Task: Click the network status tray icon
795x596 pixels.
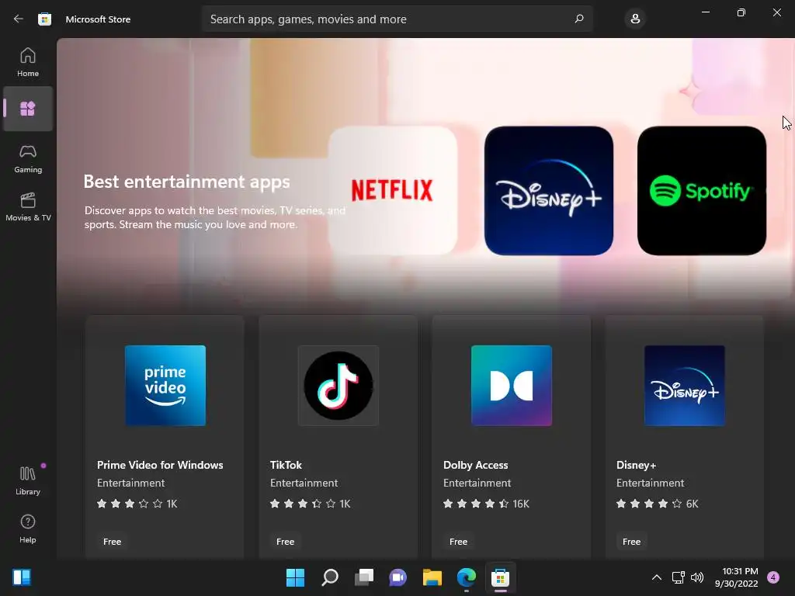Action: pos(678,577)
